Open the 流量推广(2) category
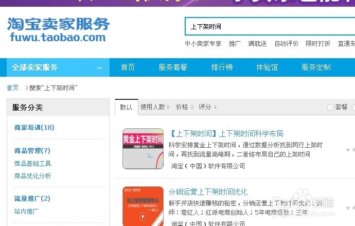Image resolution: width=355 pixels, height=226 pixels. point(32,199)
